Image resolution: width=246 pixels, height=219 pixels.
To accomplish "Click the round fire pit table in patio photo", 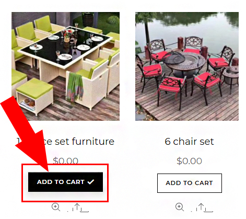I will click(181, 64).
